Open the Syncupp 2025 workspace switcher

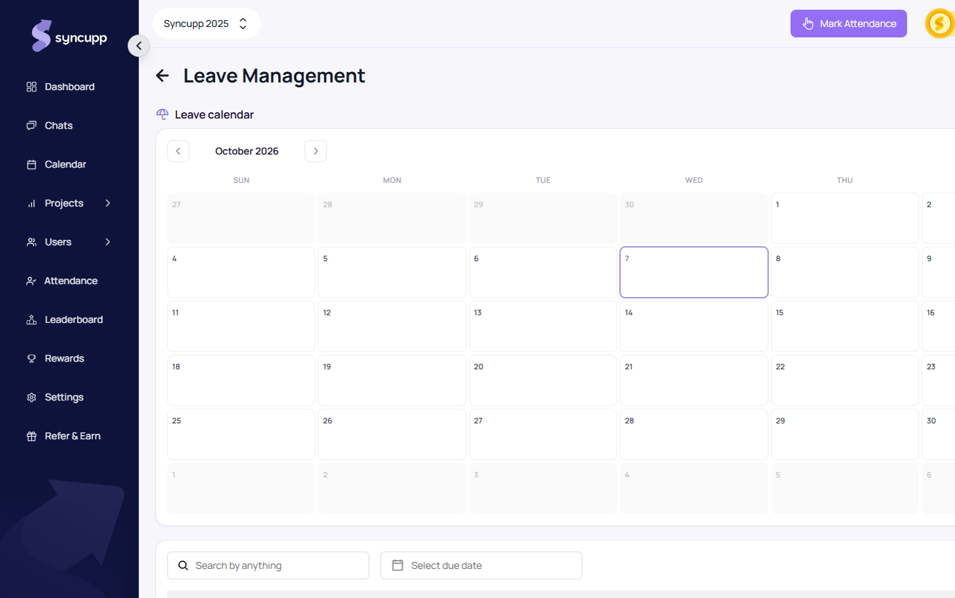pos(207,24)
